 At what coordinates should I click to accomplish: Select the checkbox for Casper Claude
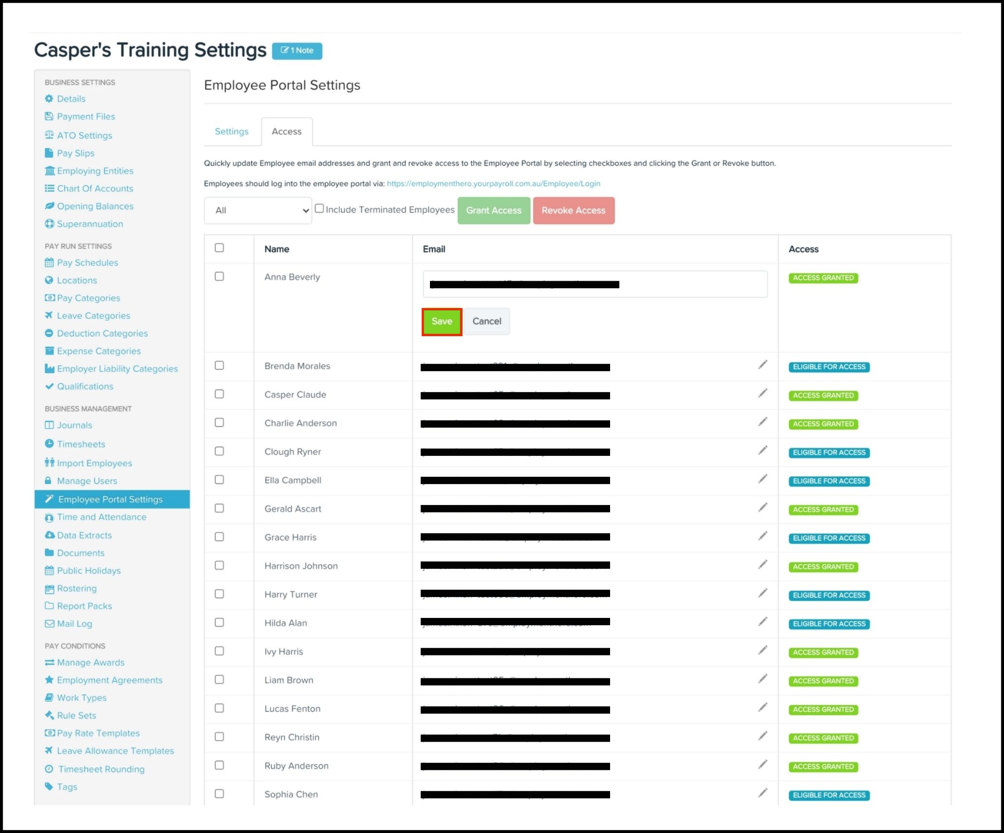[x=220, y=394]
